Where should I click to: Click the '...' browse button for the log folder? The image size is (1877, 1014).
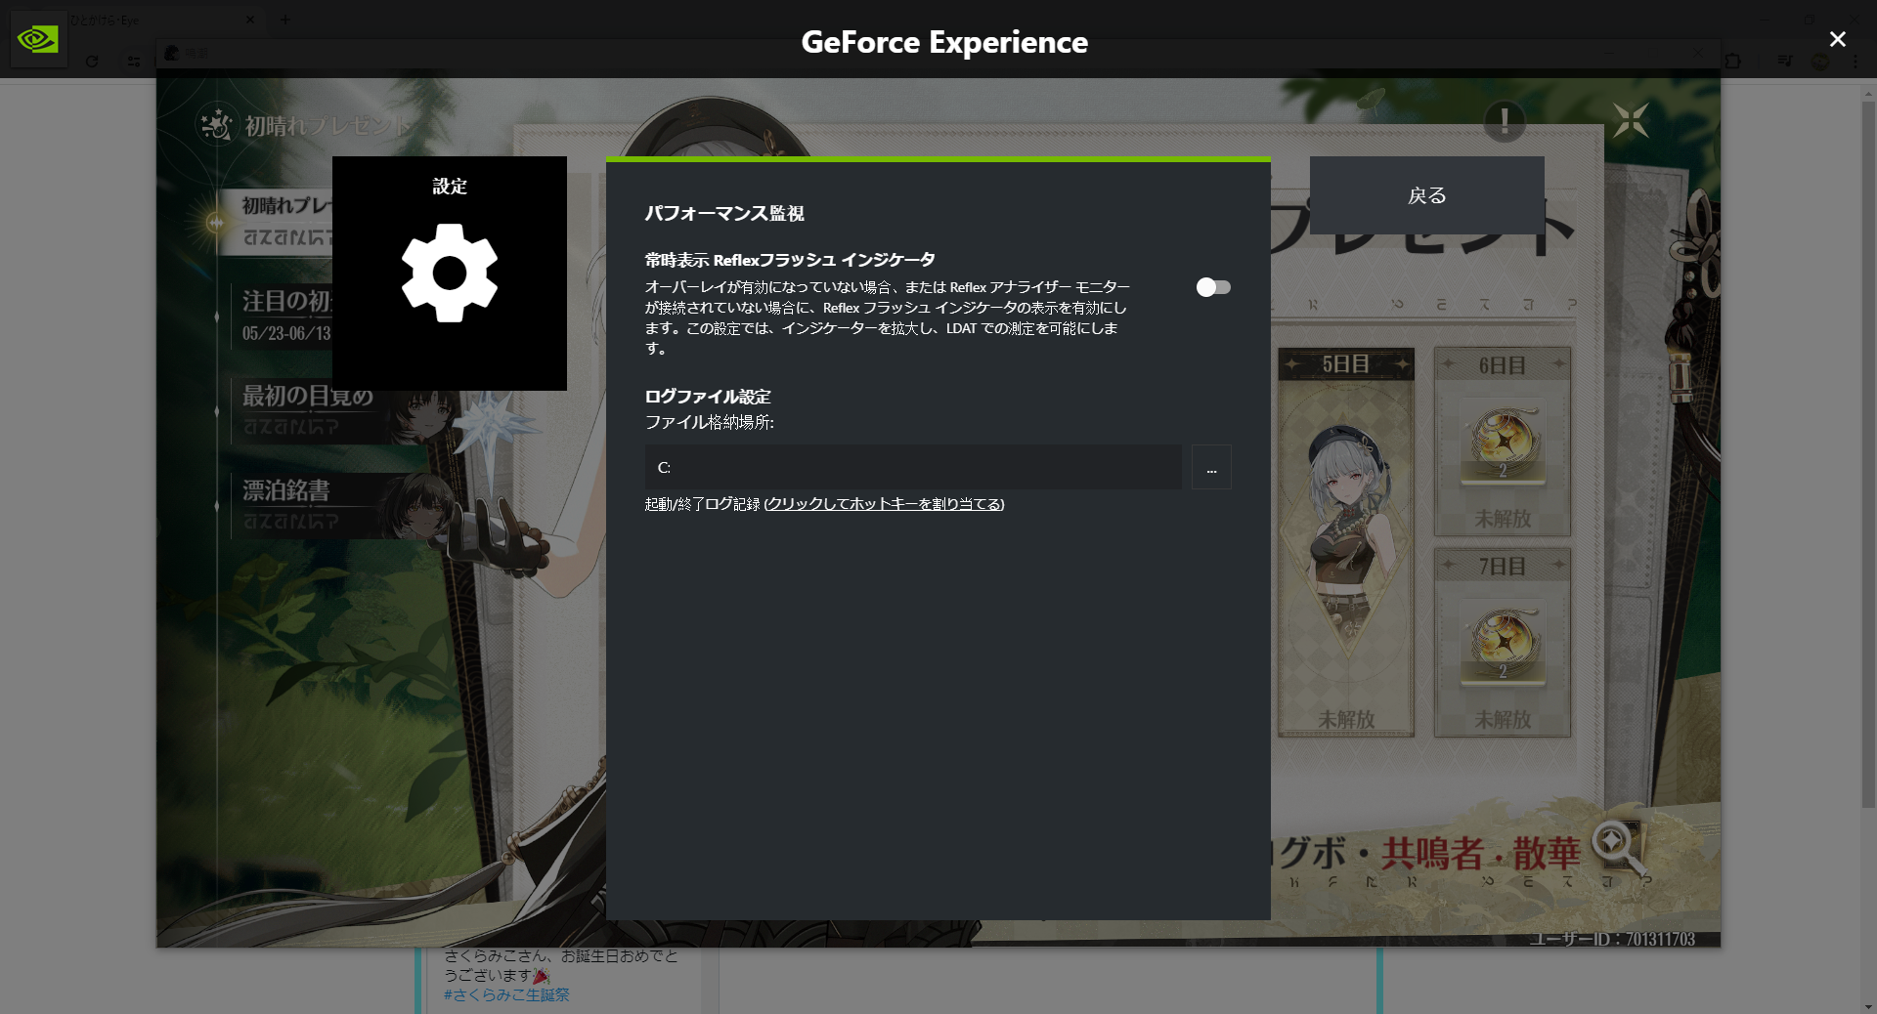[x=1211, y=468]
